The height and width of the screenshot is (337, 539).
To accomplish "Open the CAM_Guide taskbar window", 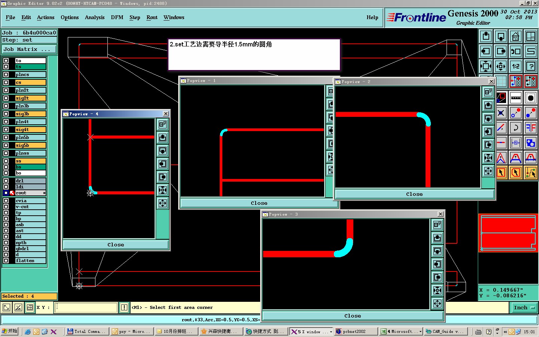I will [447, 332].
